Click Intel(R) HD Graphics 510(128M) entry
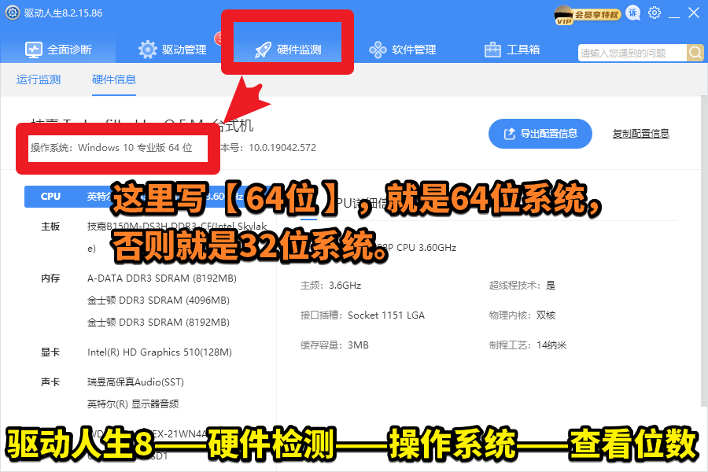 tap(160, 352)
